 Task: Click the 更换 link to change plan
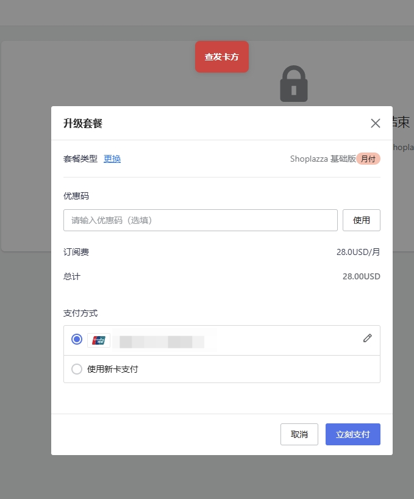pos(112,159)
